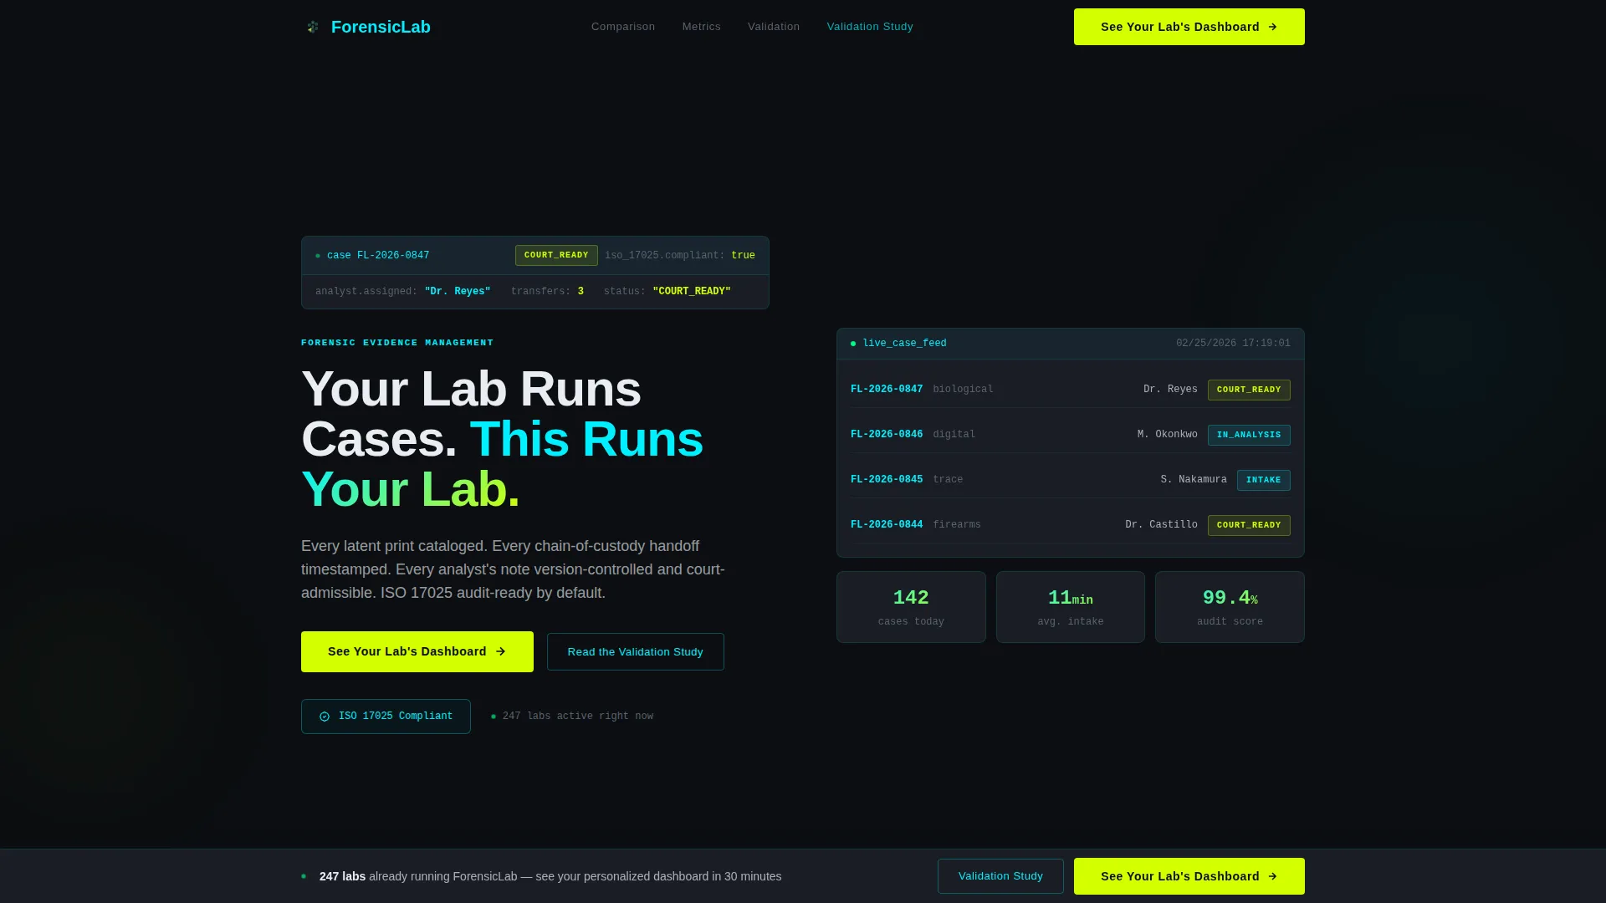Screen dimensions: 1606x903
Task: Click the ISO 17025 checkmark icon
Action: [x=325, y=717]
